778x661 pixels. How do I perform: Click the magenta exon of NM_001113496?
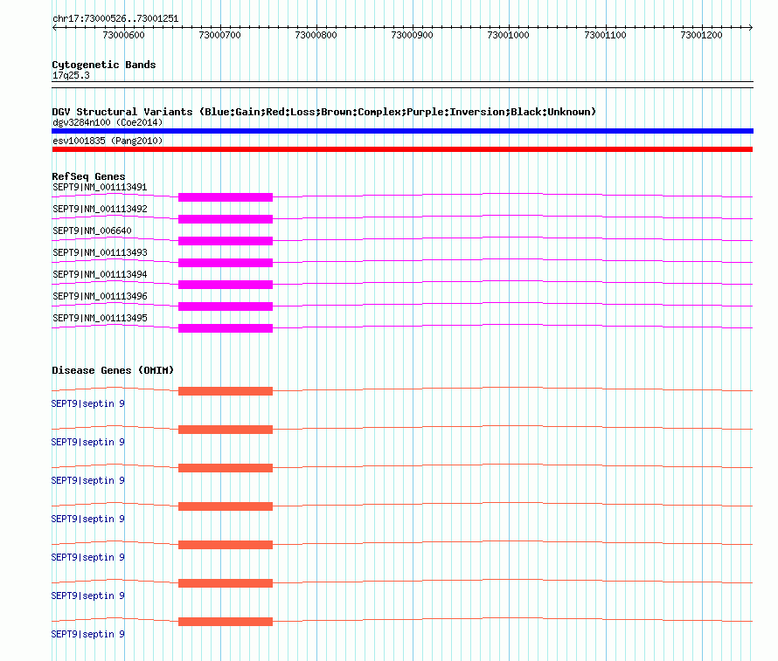[226, 306]
